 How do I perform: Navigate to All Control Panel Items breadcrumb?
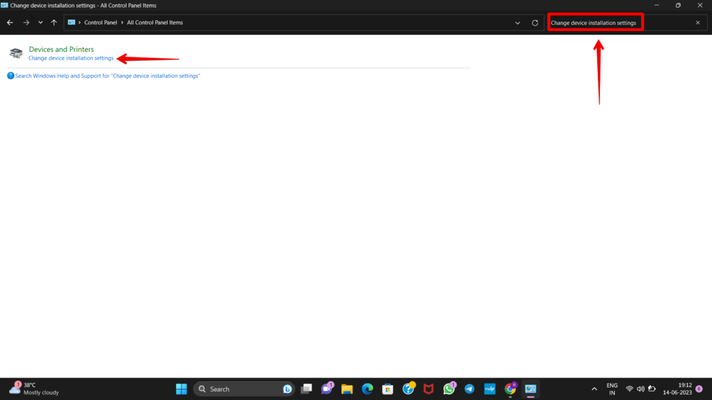(154, 22)
